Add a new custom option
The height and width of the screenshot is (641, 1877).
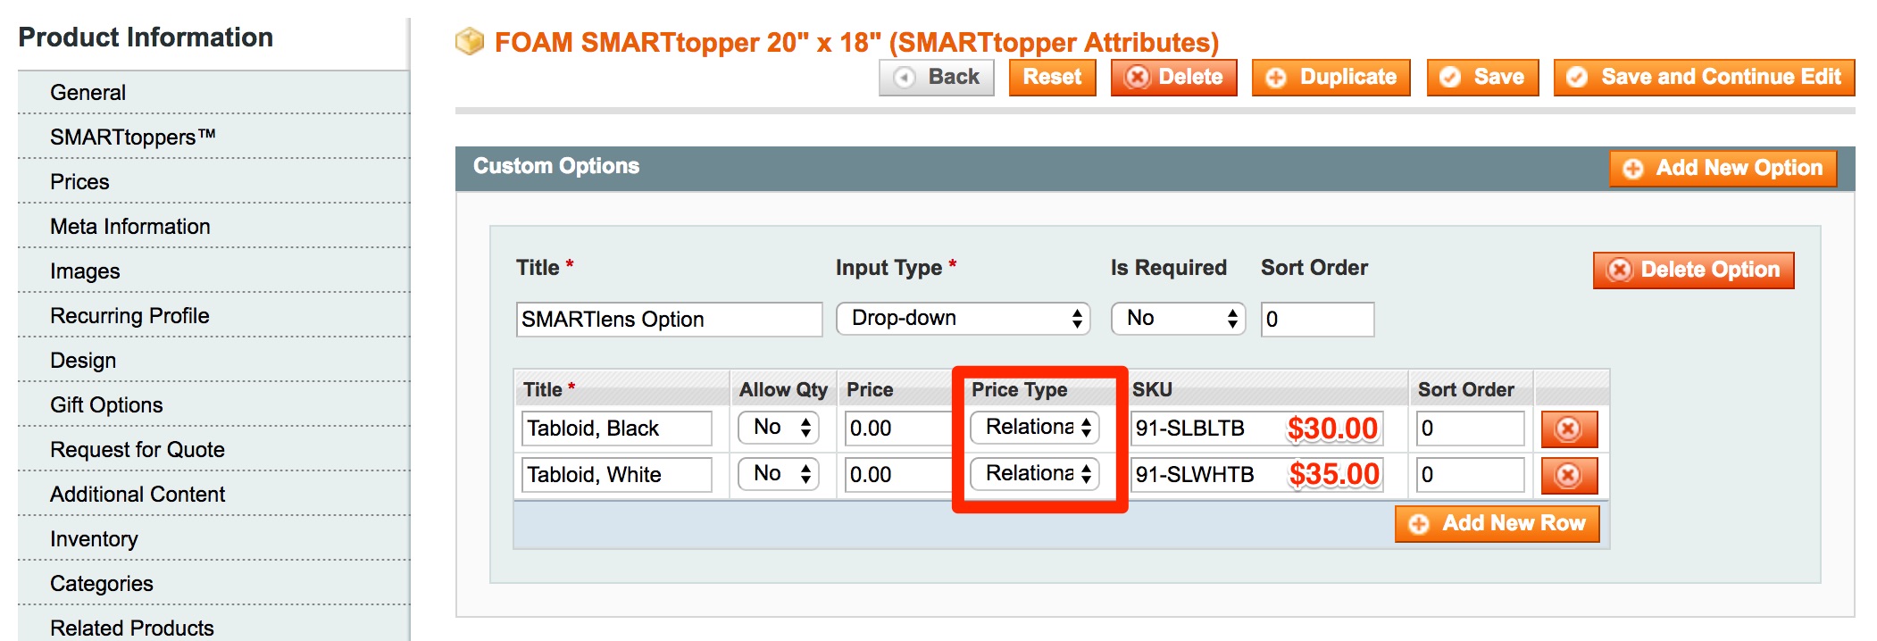tap(1723, 168)
